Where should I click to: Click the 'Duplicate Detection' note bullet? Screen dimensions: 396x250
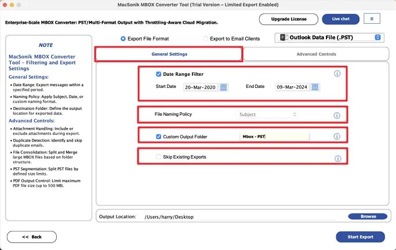[x=47, y=143]
